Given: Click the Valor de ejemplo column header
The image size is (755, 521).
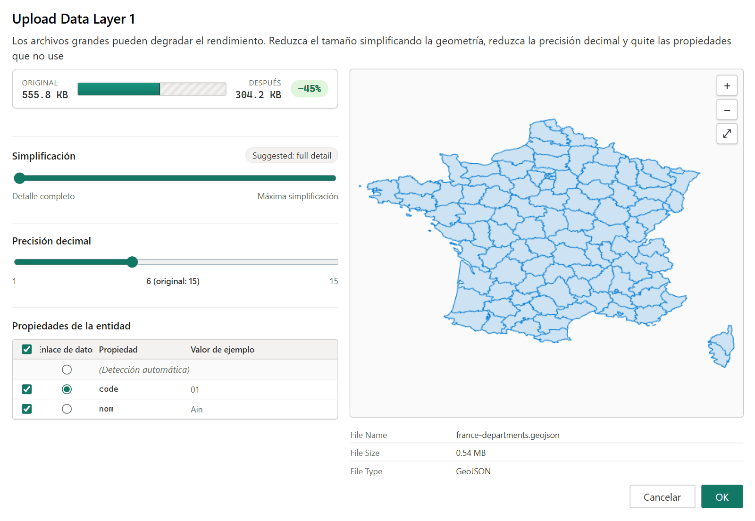Looking at the screenshot, I should [x=222, y=350].
